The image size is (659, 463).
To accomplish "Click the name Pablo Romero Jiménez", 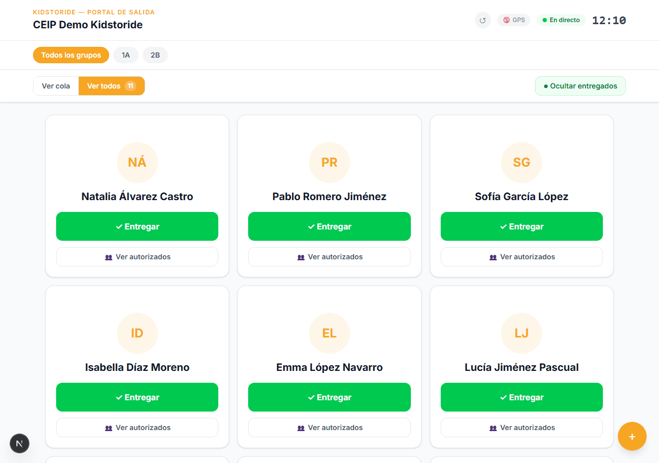I will tap(329, 197).
